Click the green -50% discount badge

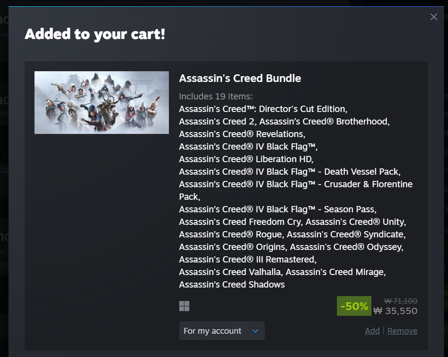354,306
